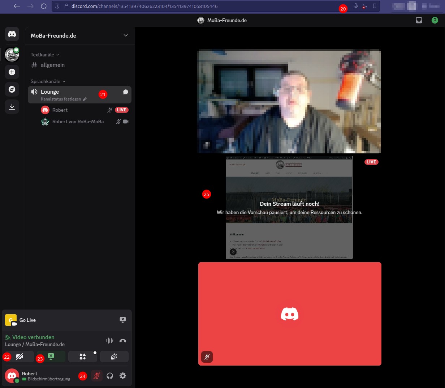Click Kanalstatus festlegen link
445x388 pixels.
point(61,99)
